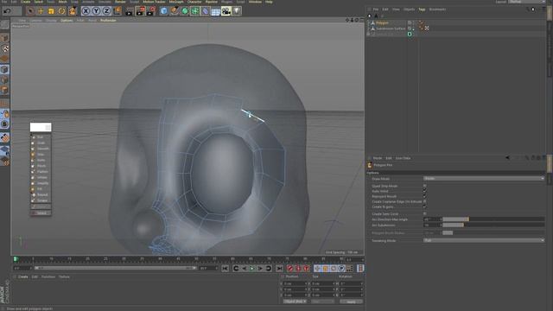Click the Edges mode icon
553x311 pixels.
pyautogui.click(x=4, y=80)
